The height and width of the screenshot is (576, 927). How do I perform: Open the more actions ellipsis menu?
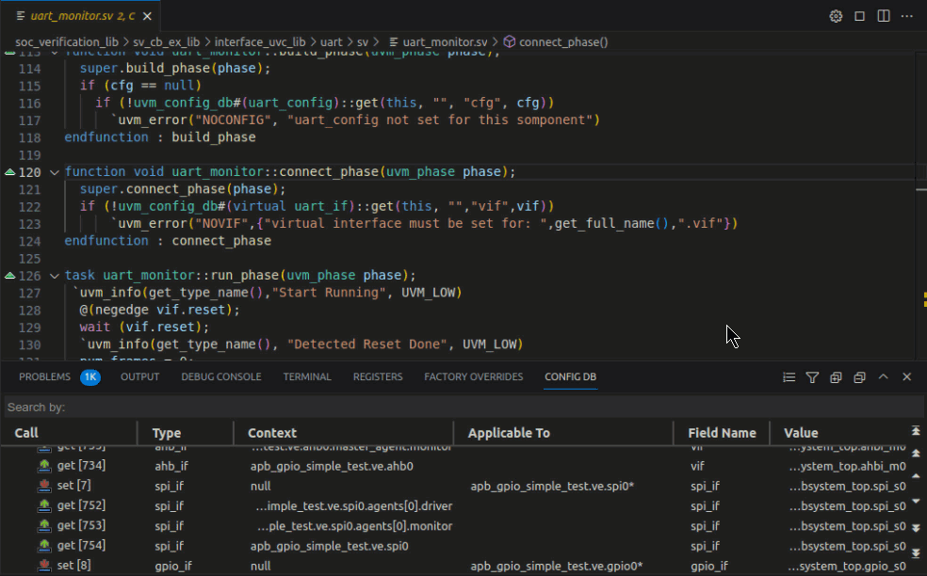tap(906, 16)
